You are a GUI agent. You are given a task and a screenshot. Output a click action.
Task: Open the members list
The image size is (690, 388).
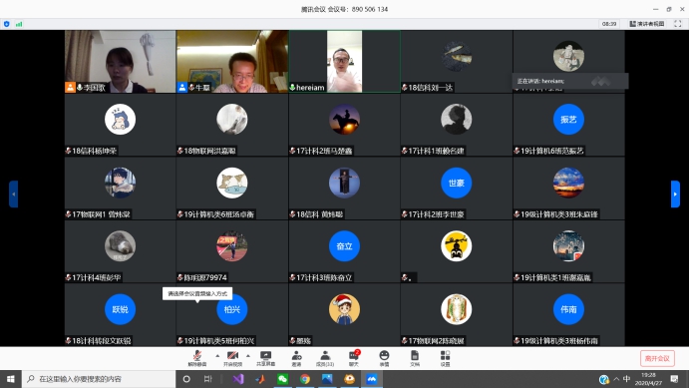click(x=325, y=358)
